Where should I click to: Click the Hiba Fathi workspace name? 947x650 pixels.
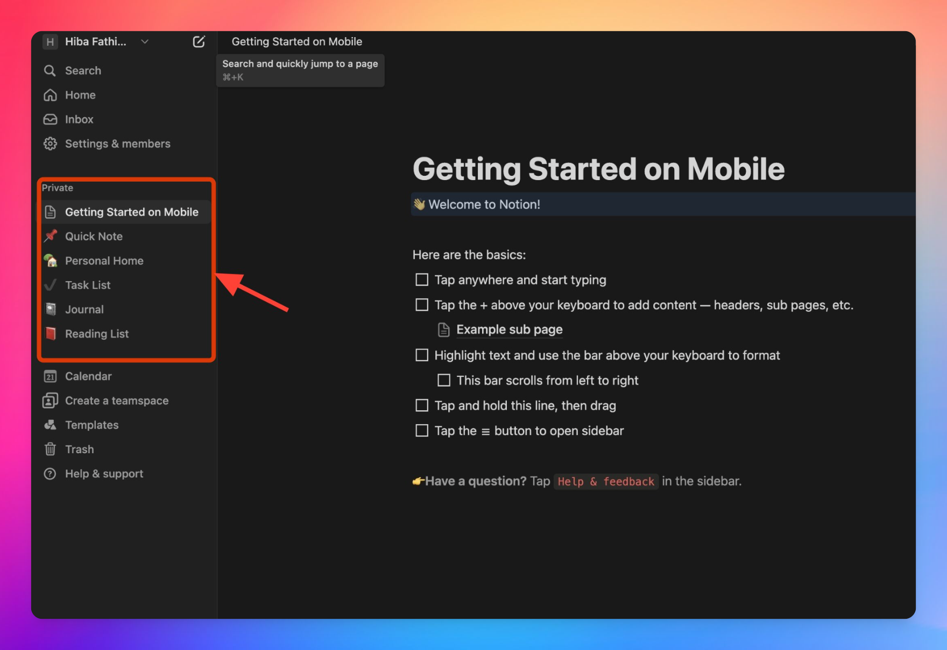coord(96,41)
